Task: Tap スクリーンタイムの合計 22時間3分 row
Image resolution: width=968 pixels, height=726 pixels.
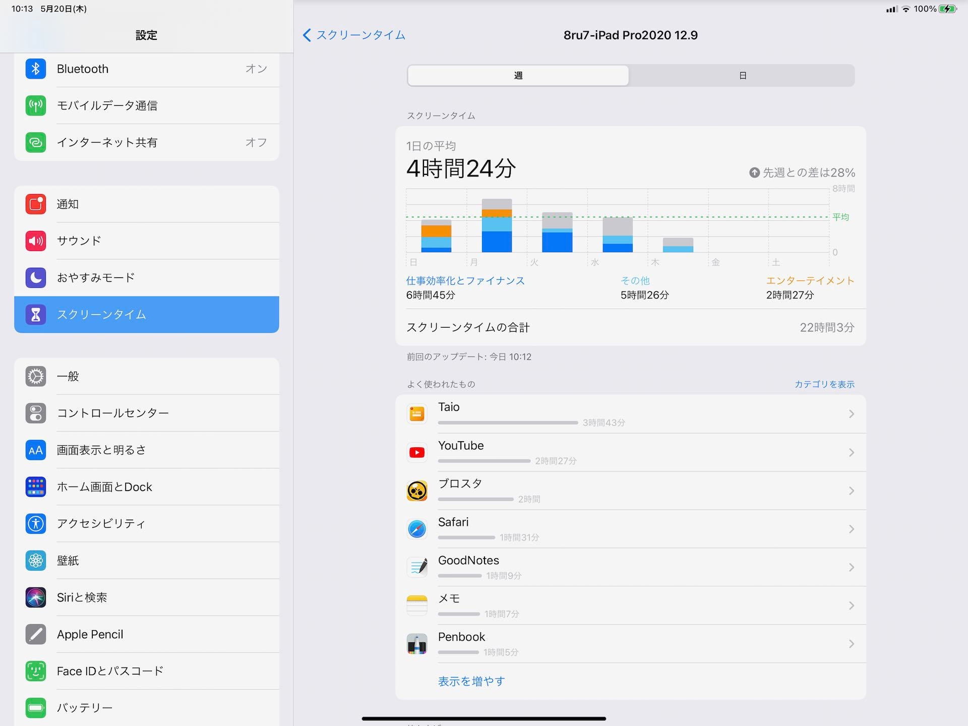Action: click(631, 327)
